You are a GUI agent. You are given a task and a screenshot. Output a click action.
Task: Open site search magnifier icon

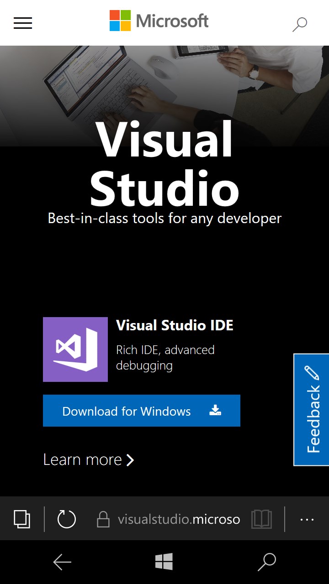[299, 24]
